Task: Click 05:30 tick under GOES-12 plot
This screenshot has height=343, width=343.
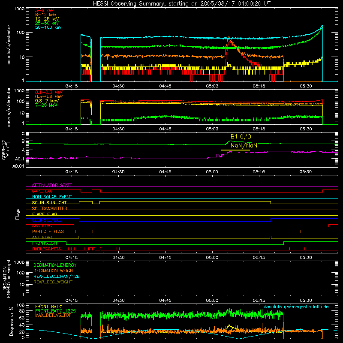Action: coord(306,172)
